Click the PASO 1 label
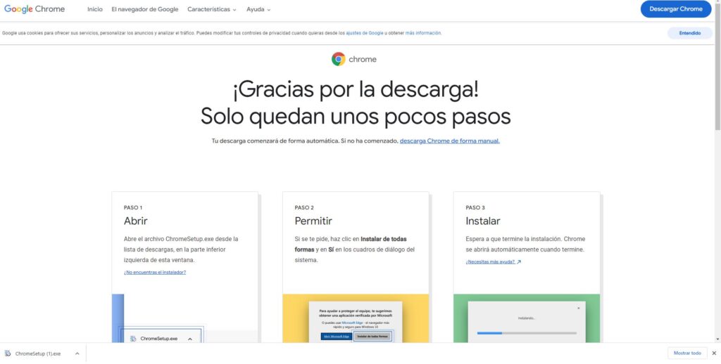This screenshot has height=364, width=721. pos(133,207)
